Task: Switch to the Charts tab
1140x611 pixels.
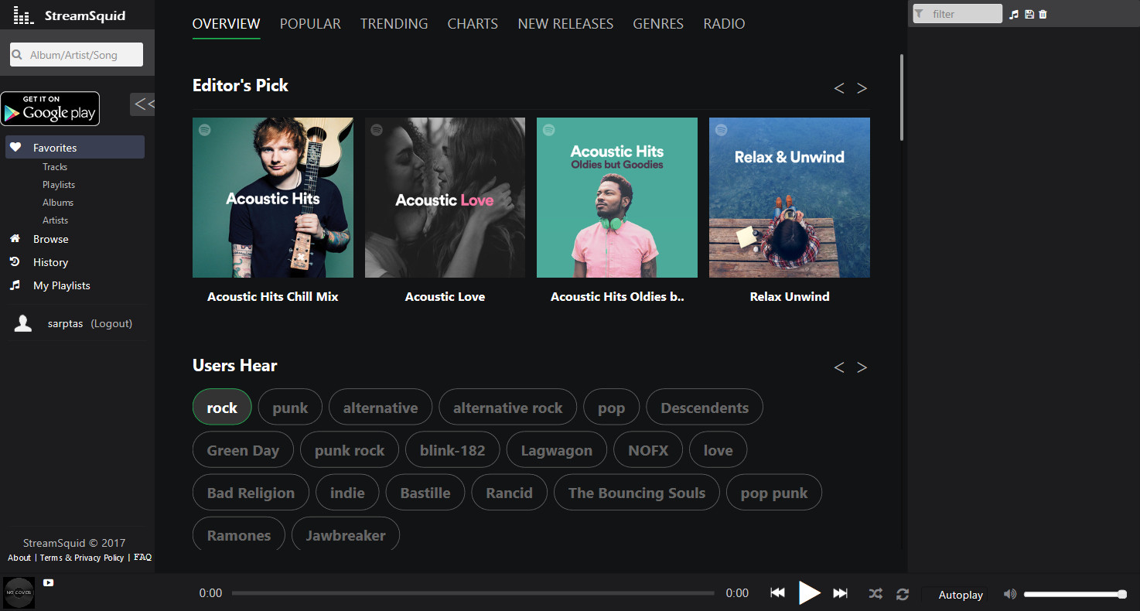Action: pyautogui.click(x=473, y=24)
